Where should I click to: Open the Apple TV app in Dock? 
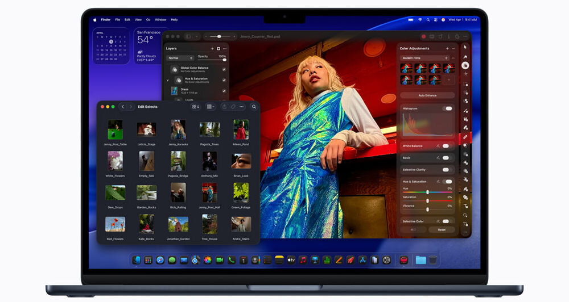(x=291, y=260)
